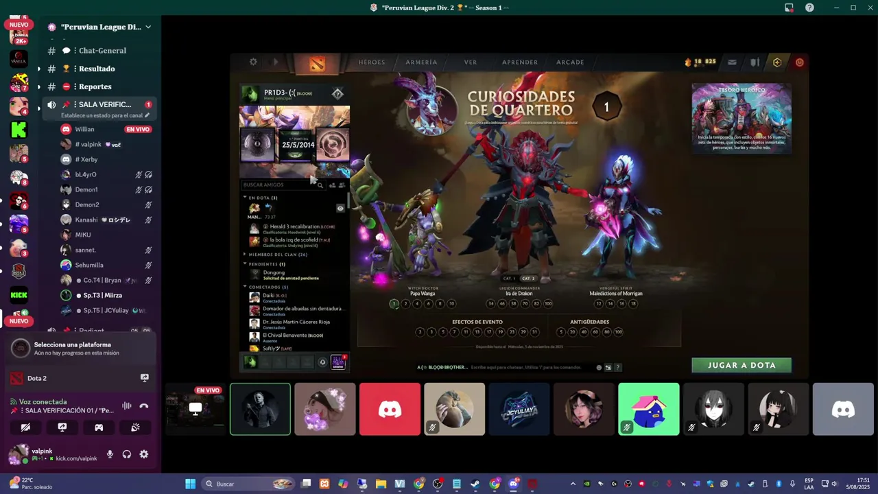Open Steam from the taskbar
The width and height of the screenshot is (878, 494).
pos(475,484)
